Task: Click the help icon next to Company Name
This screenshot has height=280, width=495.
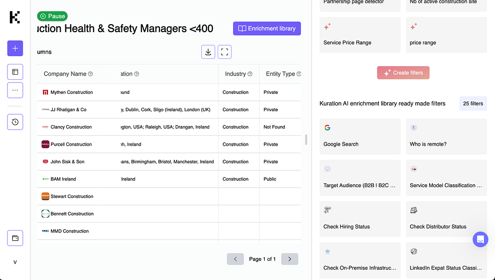Action: [x=90, y=74]
